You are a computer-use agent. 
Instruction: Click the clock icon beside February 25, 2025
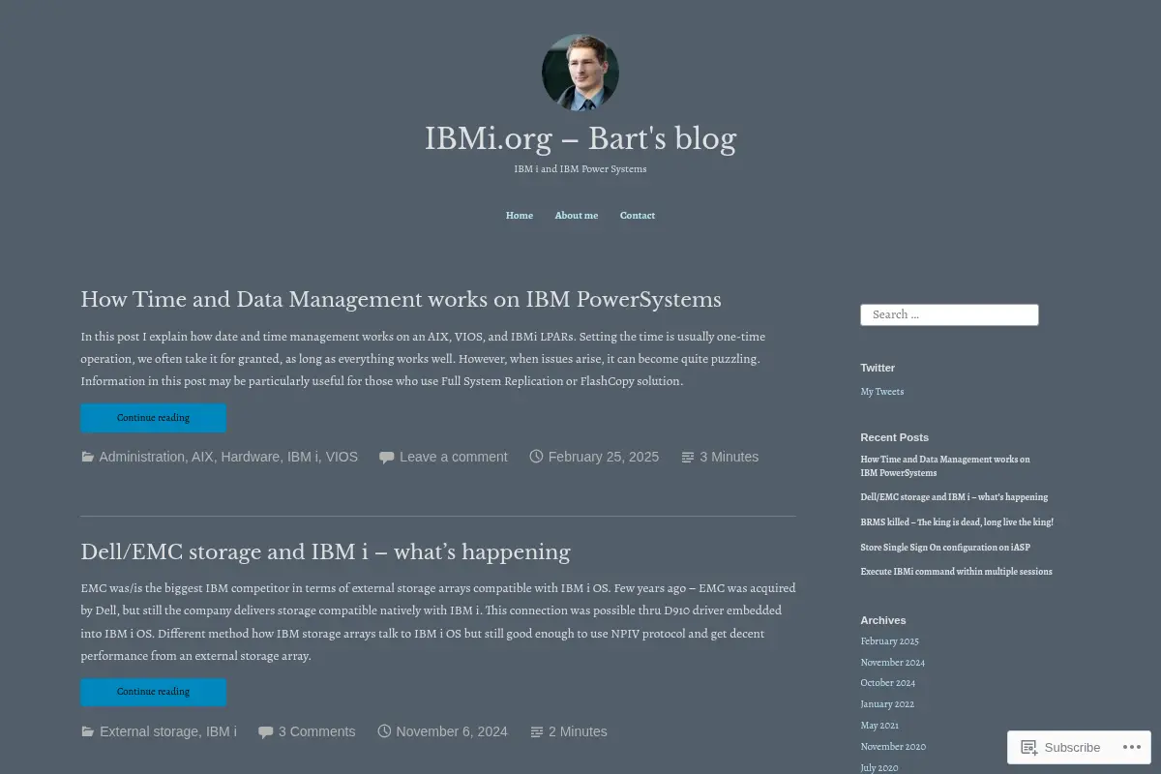tap(536, 457)
